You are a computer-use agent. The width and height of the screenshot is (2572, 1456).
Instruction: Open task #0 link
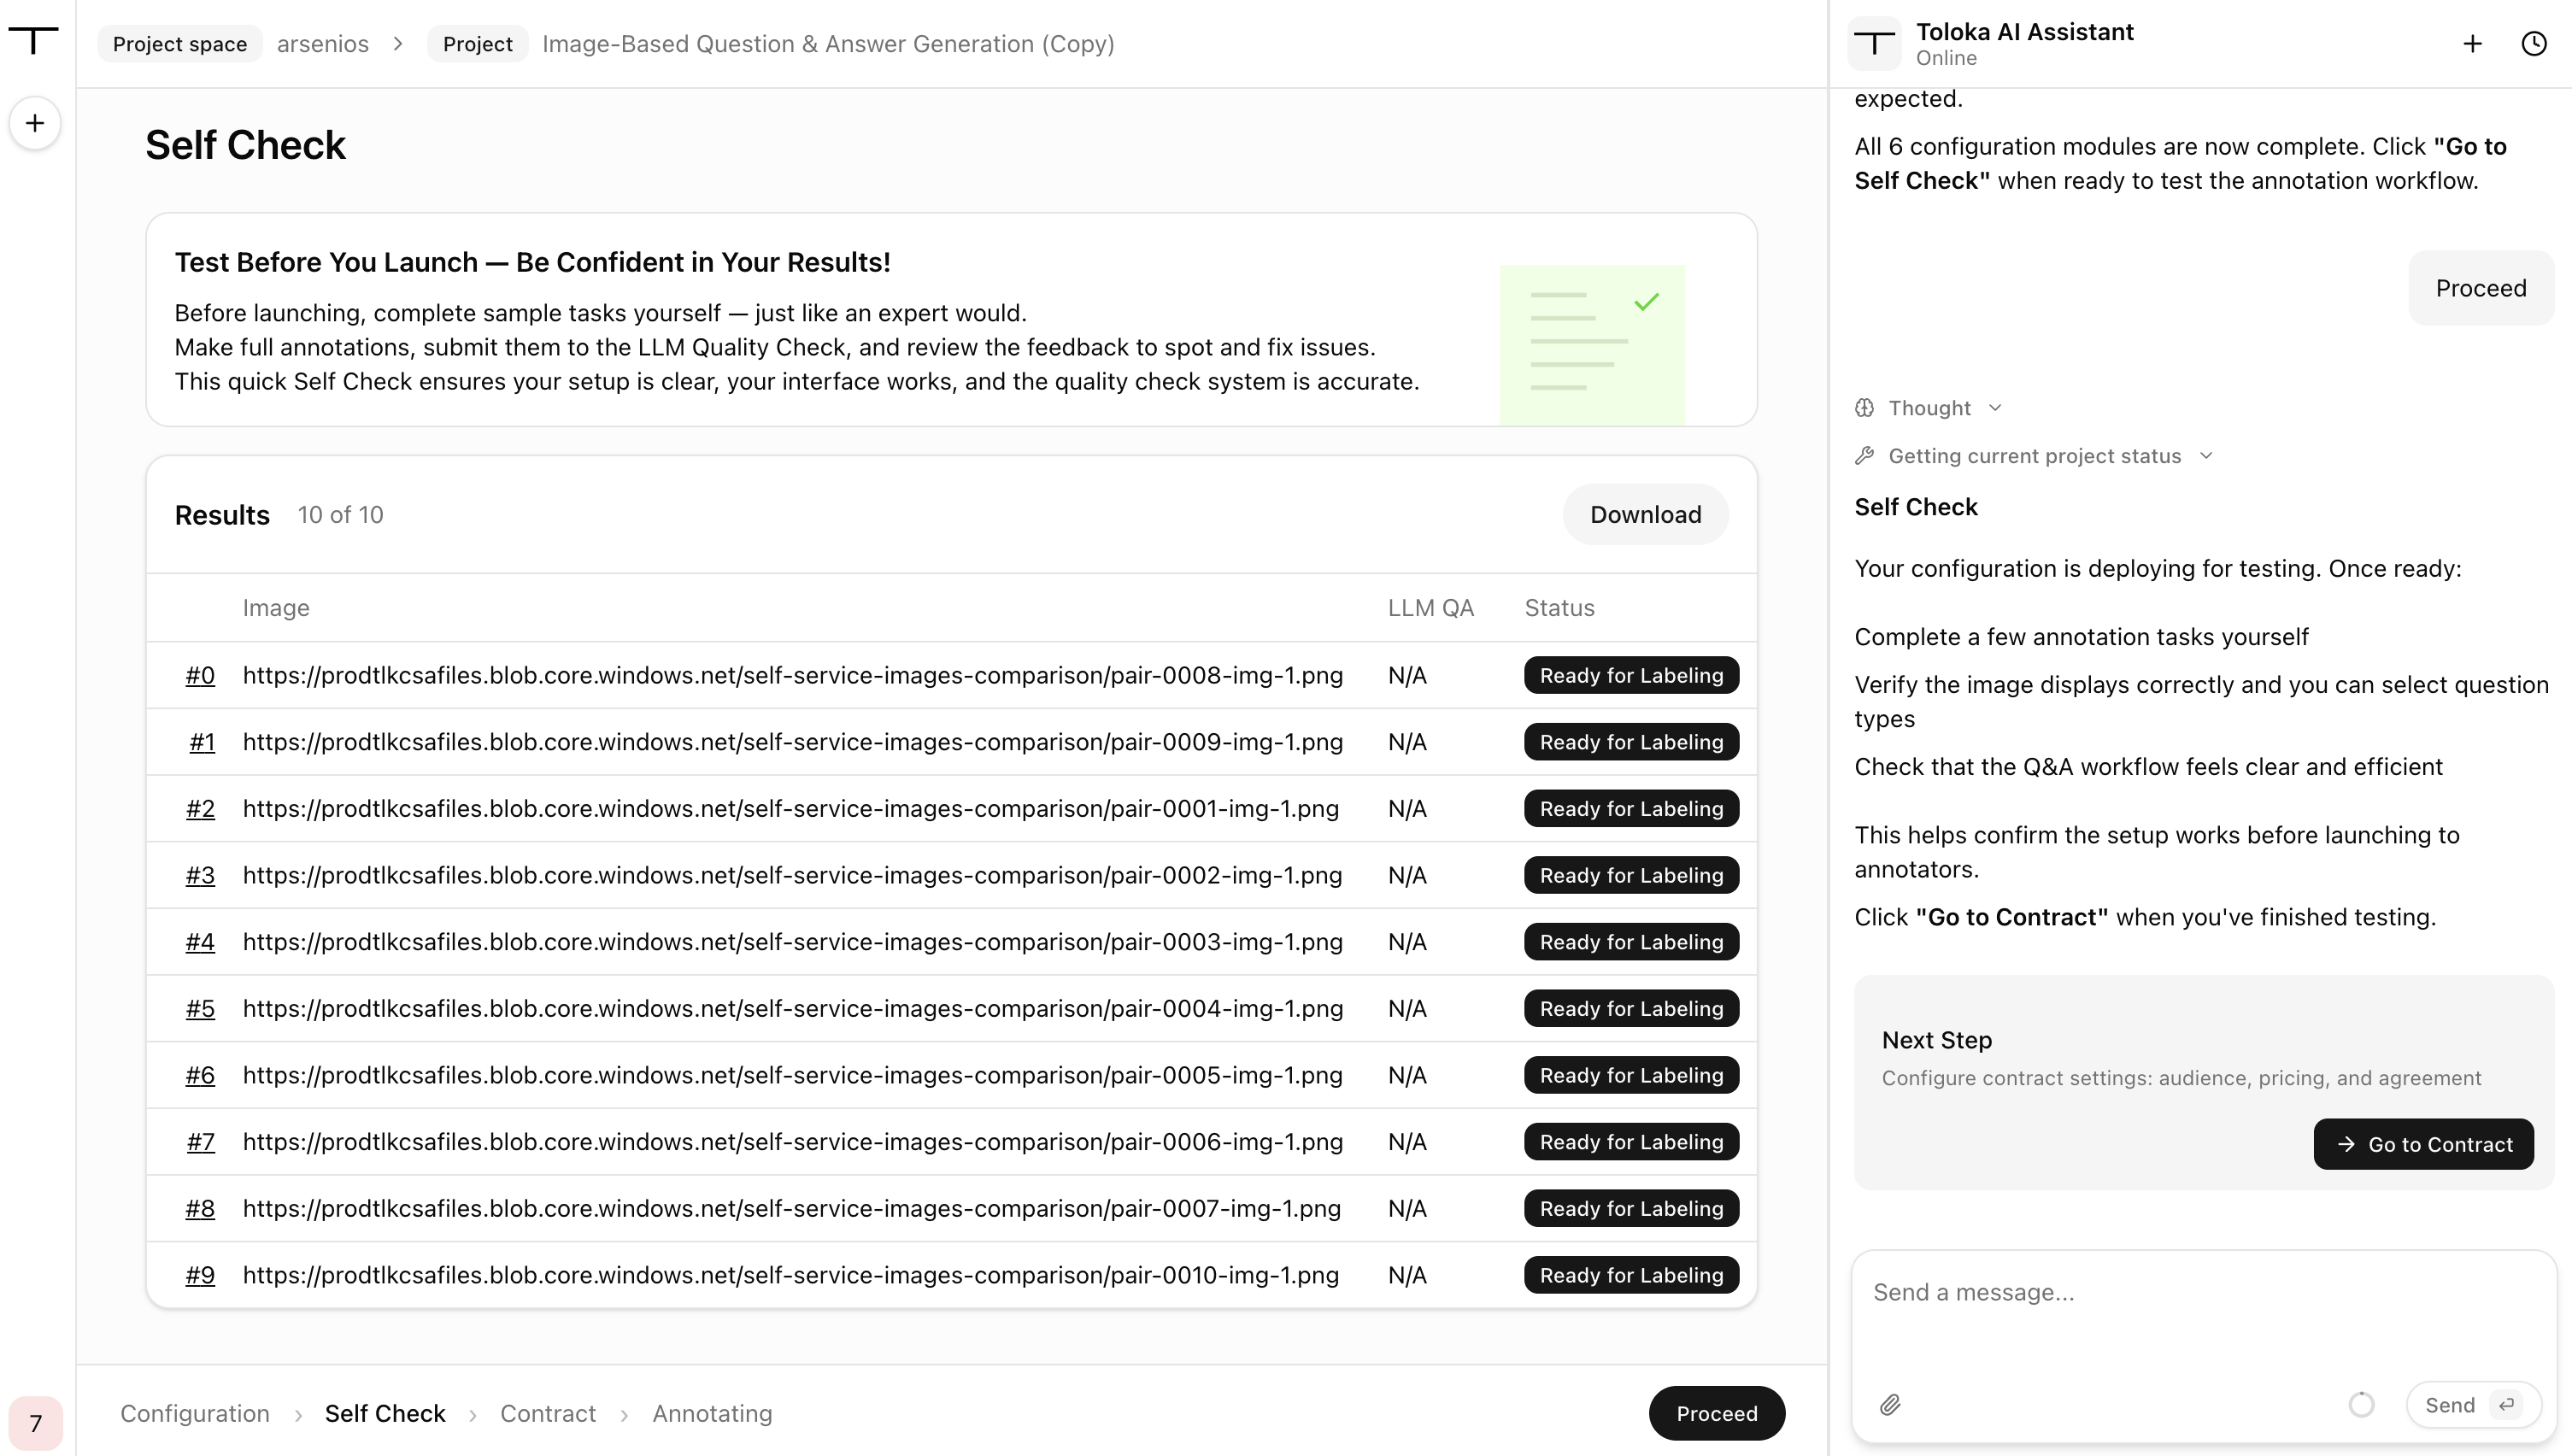pos(200,676)
